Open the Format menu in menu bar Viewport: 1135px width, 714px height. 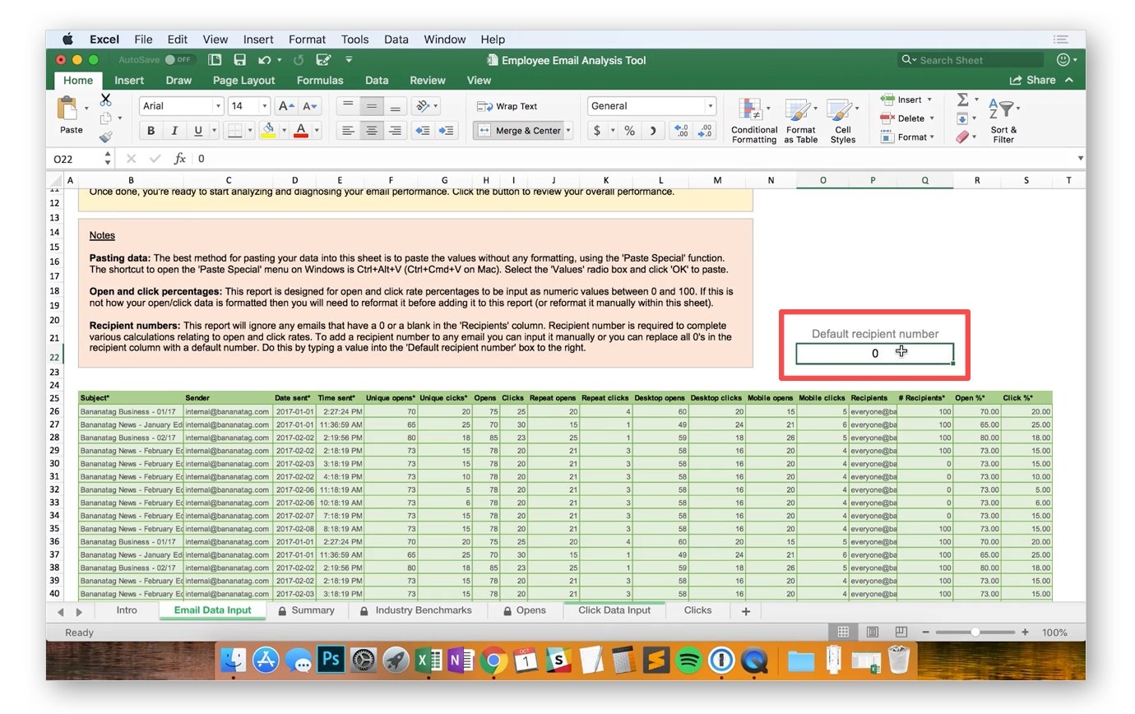[308, 39]
